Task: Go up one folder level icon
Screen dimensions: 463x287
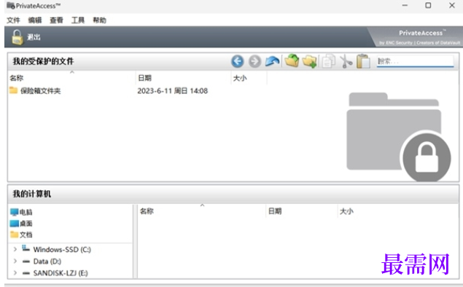Action: point(272,61)
